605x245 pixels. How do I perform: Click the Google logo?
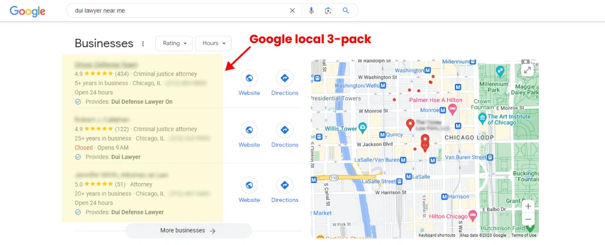click(x=27, y=11)
